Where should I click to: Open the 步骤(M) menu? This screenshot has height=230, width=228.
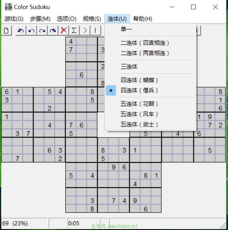coord(40,19)
